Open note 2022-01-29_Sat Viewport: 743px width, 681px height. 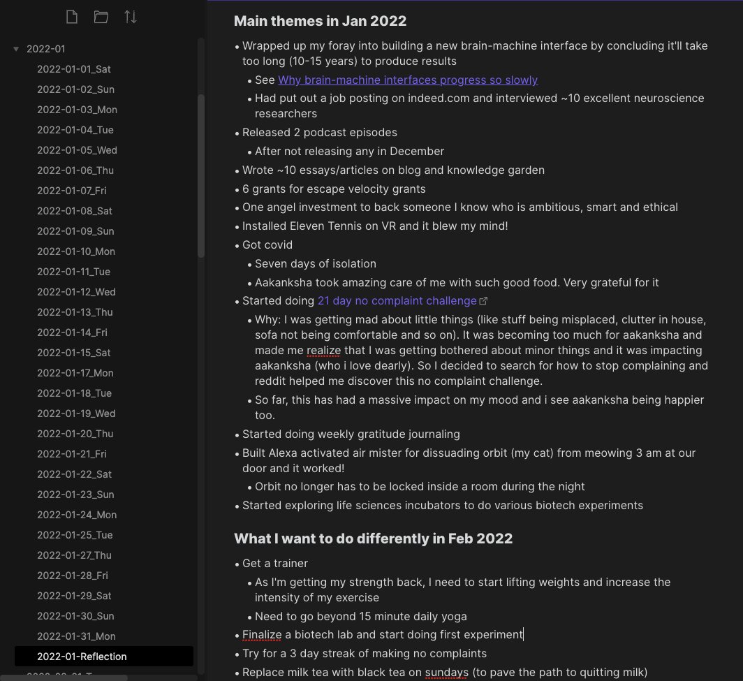[75, 596]
